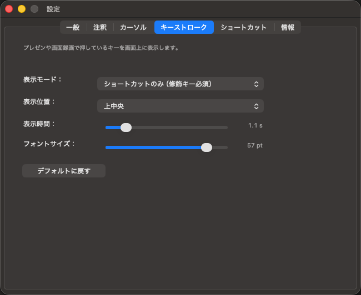361x295 pixels.
Task: Click the keystroke description text
Action: point(101,48)
